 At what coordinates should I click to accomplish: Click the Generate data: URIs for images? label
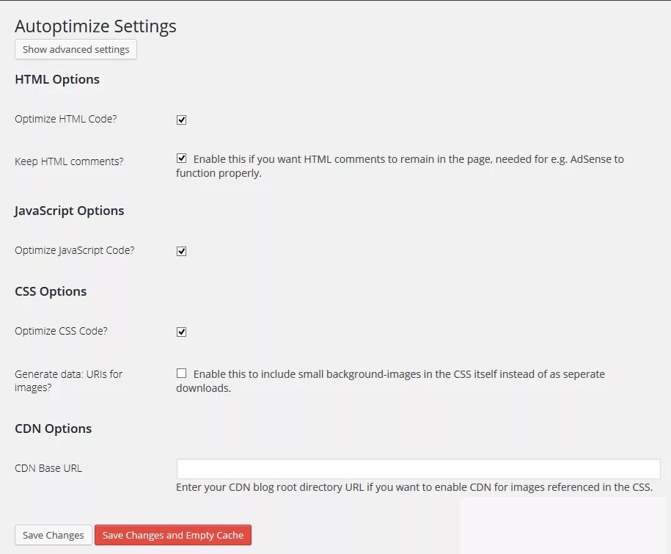[68, 381]
